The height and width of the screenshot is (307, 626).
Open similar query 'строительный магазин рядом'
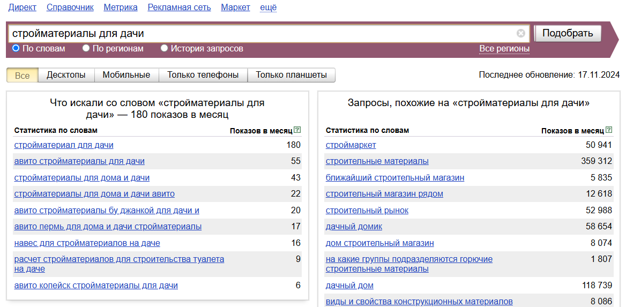[384, 194]
